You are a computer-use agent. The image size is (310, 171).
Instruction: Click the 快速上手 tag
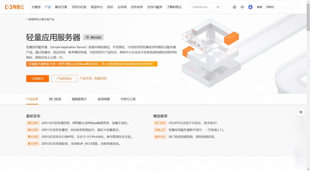click(x=160, y=130)
